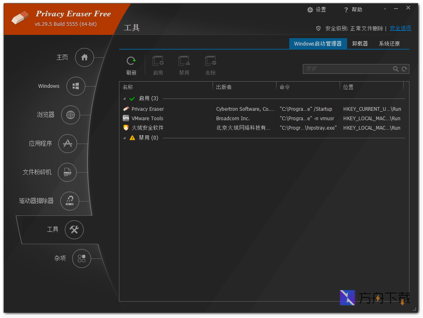Click the 火绒安全软件 shield icon
The height and width of the screenshot is (318, 423).
coord(126,128)
